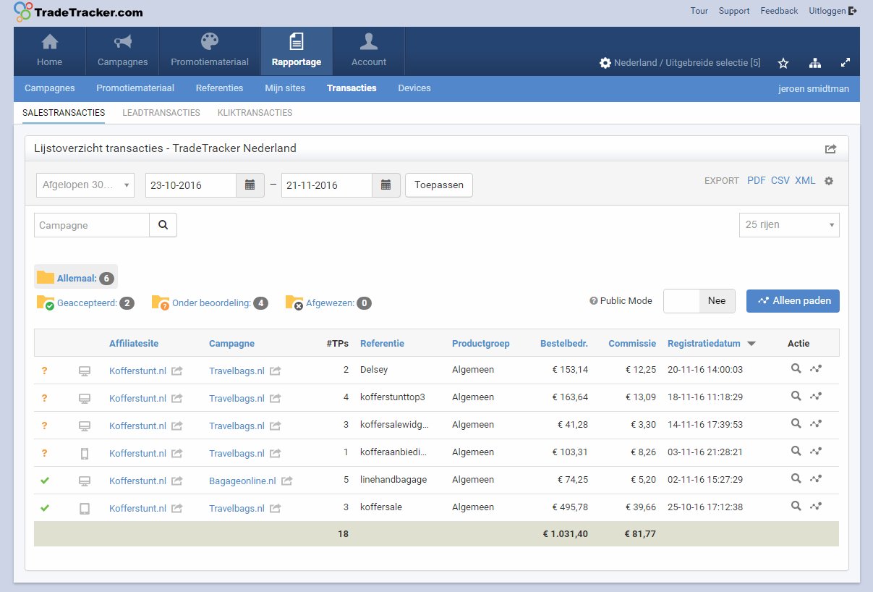Image resolution: width=873 pixels, height=592 pixels.
Task: Export as CSV
Action: point(780,181)
